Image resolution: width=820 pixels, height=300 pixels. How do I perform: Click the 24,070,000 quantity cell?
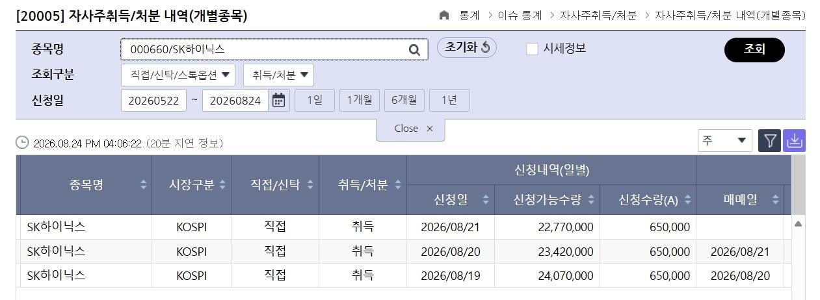click(x=547, y=275)
